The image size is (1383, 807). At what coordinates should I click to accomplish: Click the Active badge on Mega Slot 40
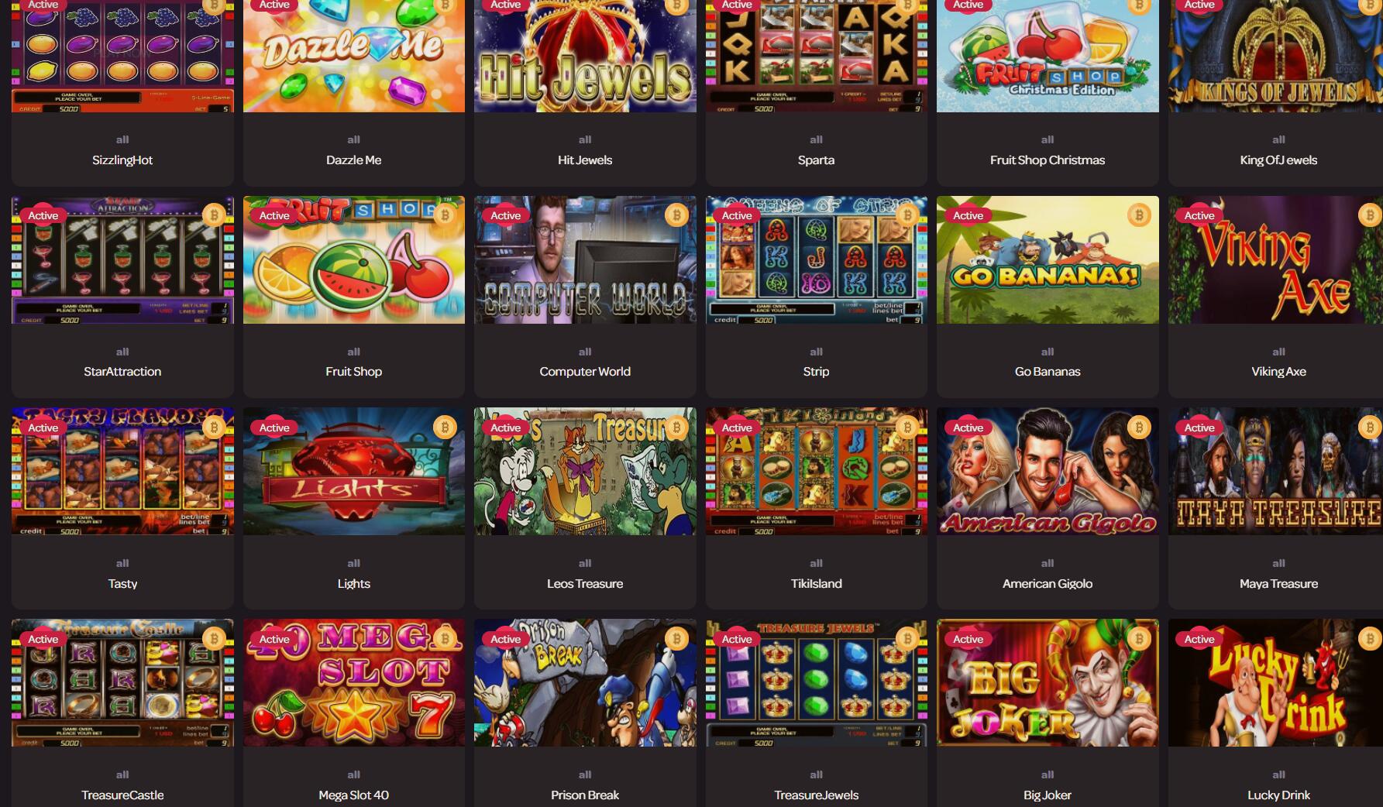(x=274, y=639)
